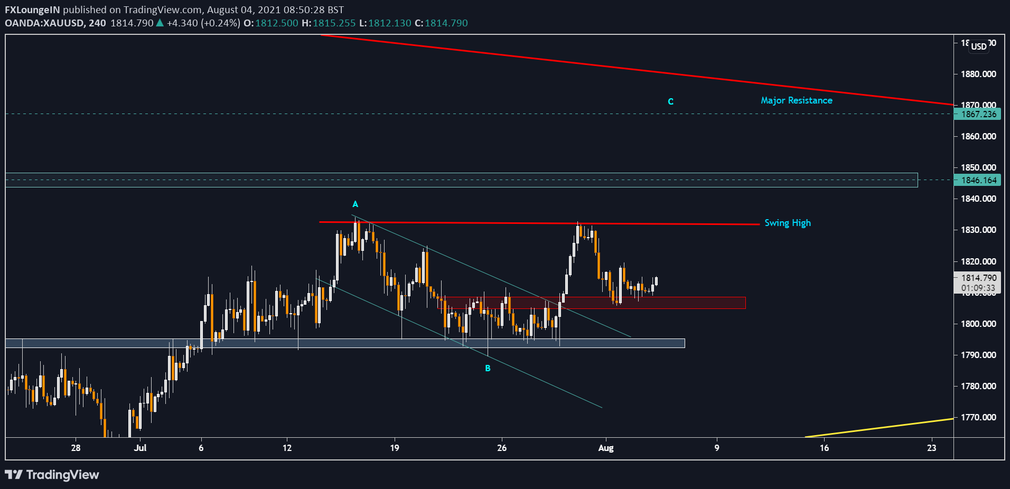Click the FXLoungeIN author name

(x=33, y=10)
